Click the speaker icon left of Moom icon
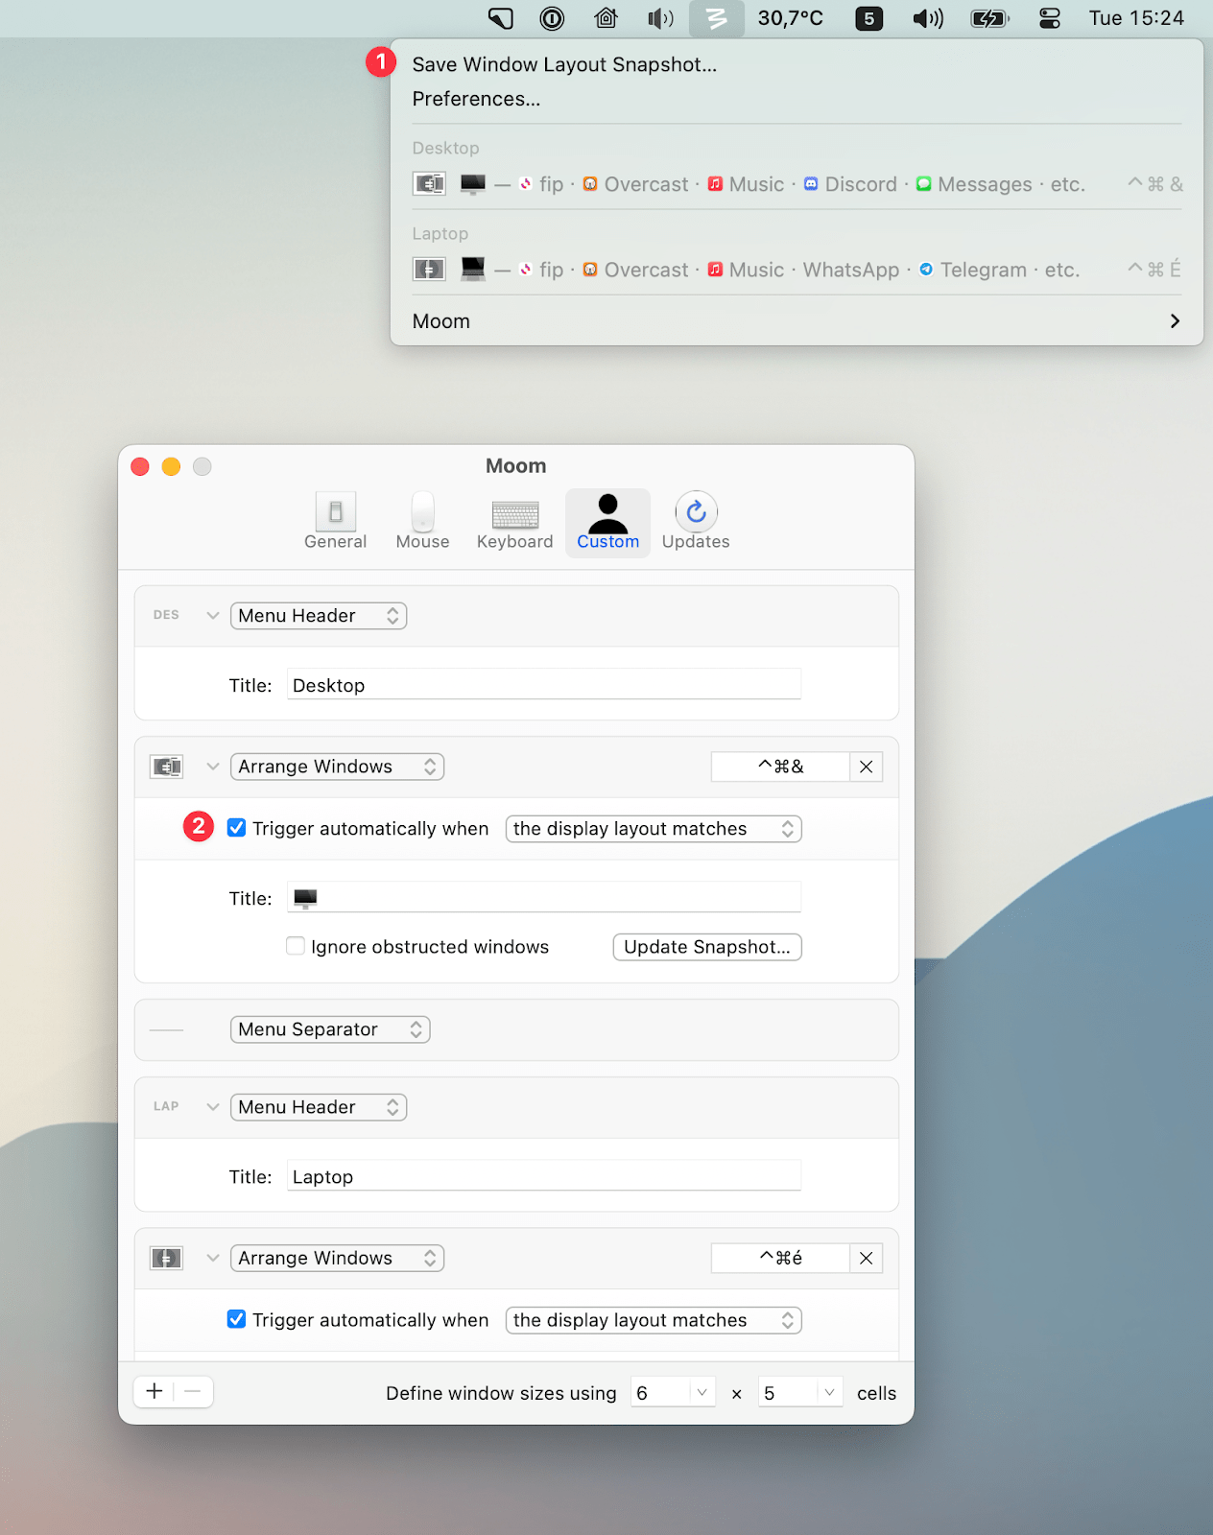Image resolution: width=1213 pixels, height=1535 pixels. coord(660,18)
